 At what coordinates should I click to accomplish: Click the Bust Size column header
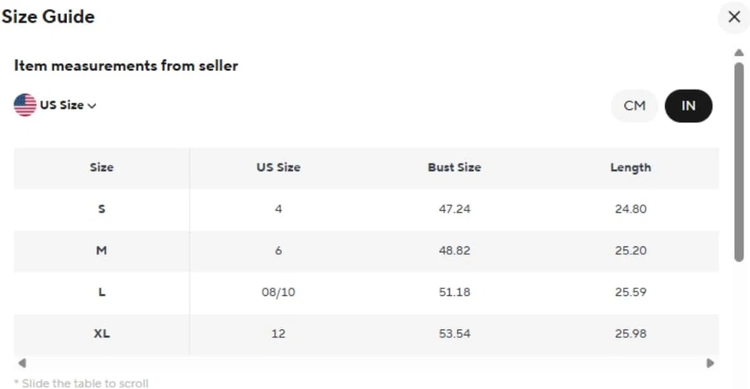click(454, 167)
